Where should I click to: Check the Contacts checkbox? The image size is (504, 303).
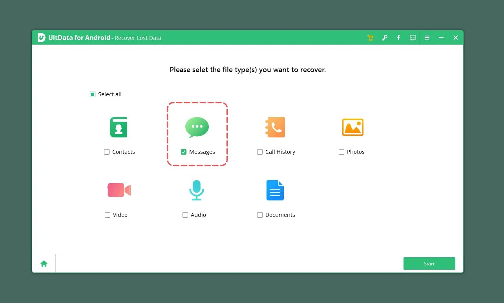click(107, 152)
